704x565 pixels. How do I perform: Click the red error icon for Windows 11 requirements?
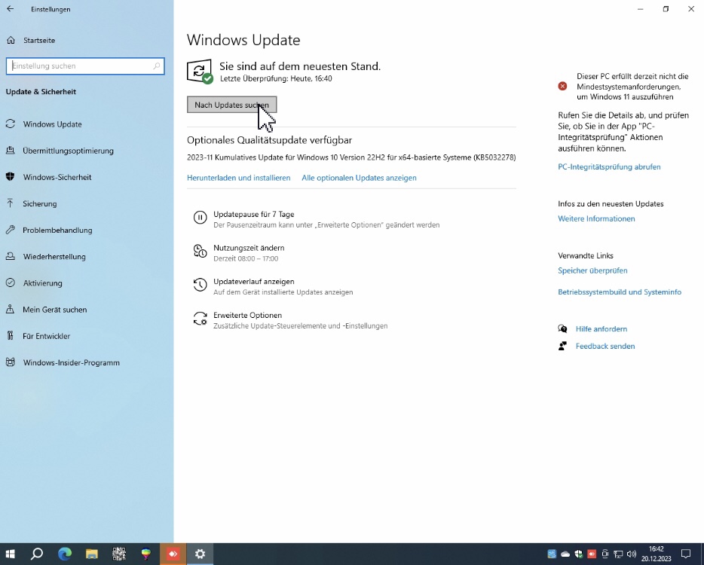(x=562, y=86)
